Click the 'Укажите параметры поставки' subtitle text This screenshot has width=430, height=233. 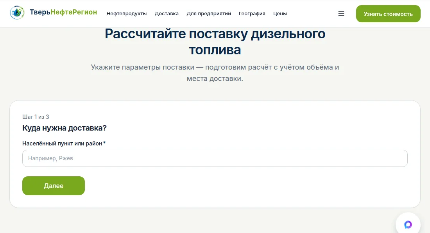[215, 73]
